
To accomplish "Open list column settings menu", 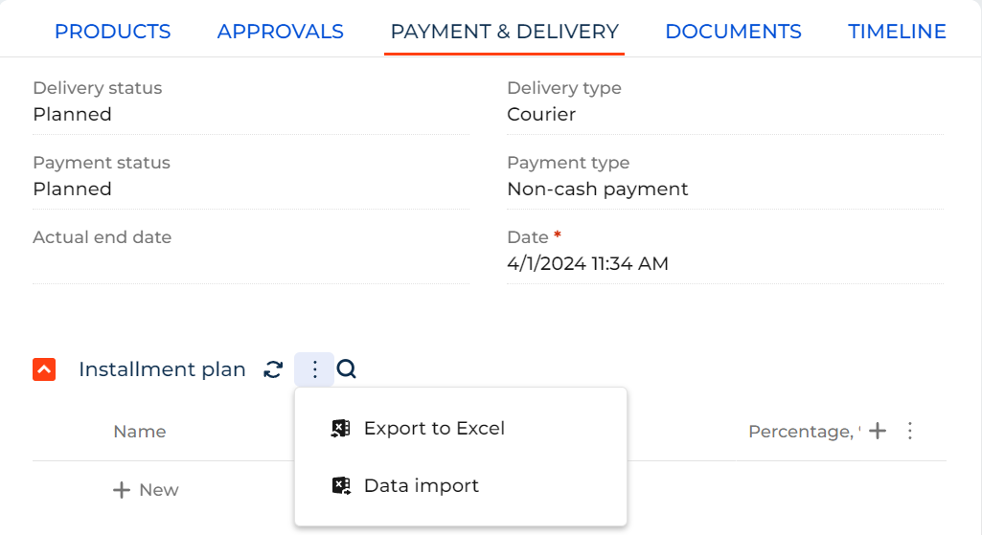I will (910, 431).
